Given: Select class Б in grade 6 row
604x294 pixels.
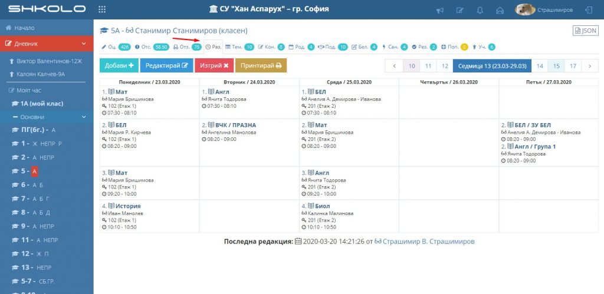Looking at the screenshot, I should [41, 185].
